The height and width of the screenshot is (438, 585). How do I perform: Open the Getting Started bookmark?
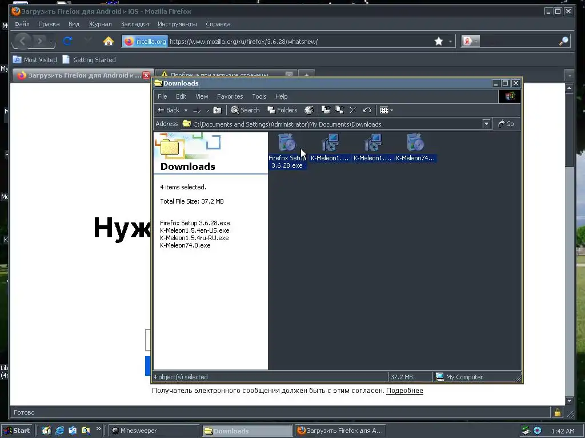pyautogui.click(x=89, y=59)
